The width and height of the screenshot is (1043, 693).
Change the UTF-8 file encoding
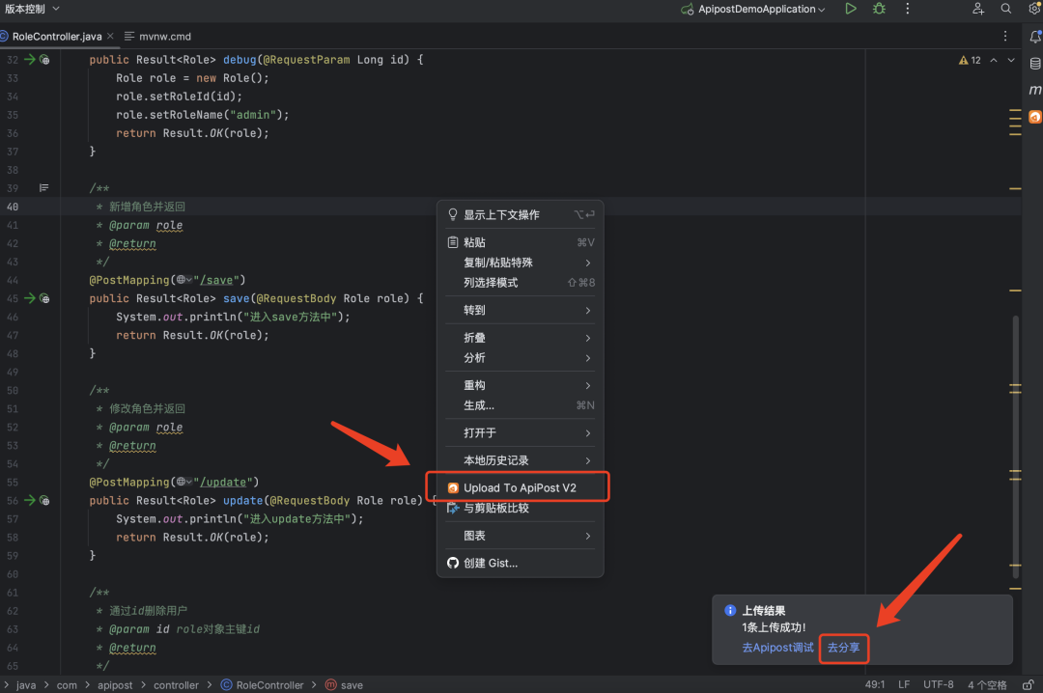pos(938,684)
